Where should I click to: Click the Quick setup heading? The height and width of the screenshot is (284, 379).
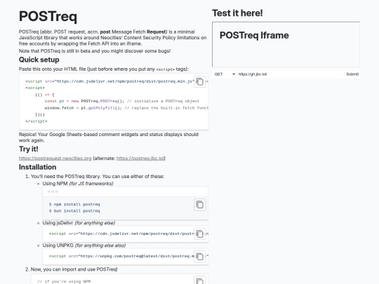pyautogui.click(x=39, y=60)
